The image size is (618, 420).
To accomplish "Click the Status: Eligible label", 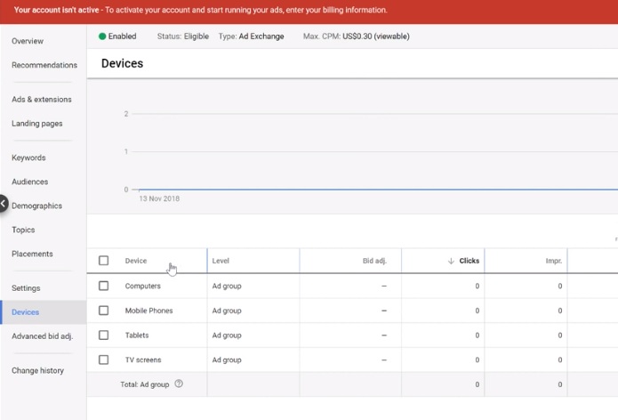I will [x=183, y=36].
